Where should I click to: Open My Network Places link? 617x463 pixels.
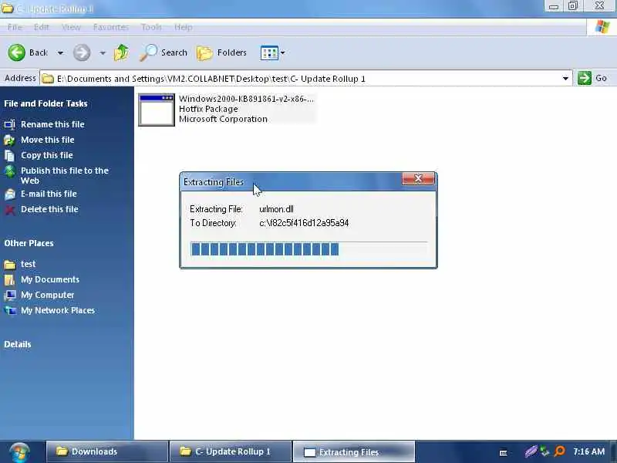click(57, 310)
